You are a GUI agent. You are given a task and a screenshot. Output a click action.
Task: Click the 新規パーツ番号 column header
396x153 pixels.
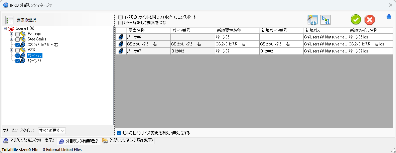click(x=281, y=30)
